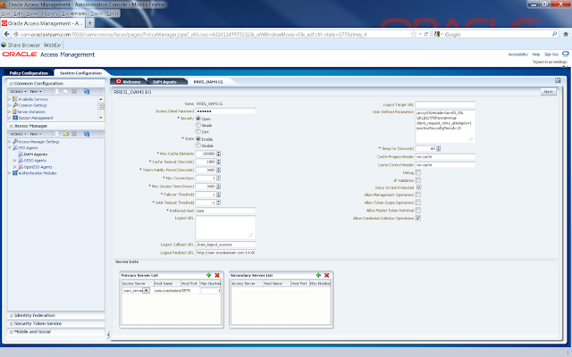This screenshot has width=572, height=357.
Task: Click the tab list icon at top right of panel
Action: pyautogui.click(x=558, y=80)
